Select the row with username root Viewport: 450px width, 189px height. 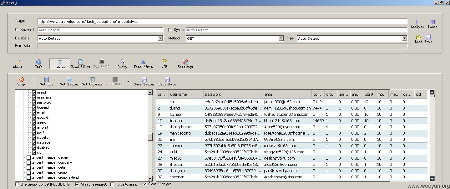[x=291, y=102]
